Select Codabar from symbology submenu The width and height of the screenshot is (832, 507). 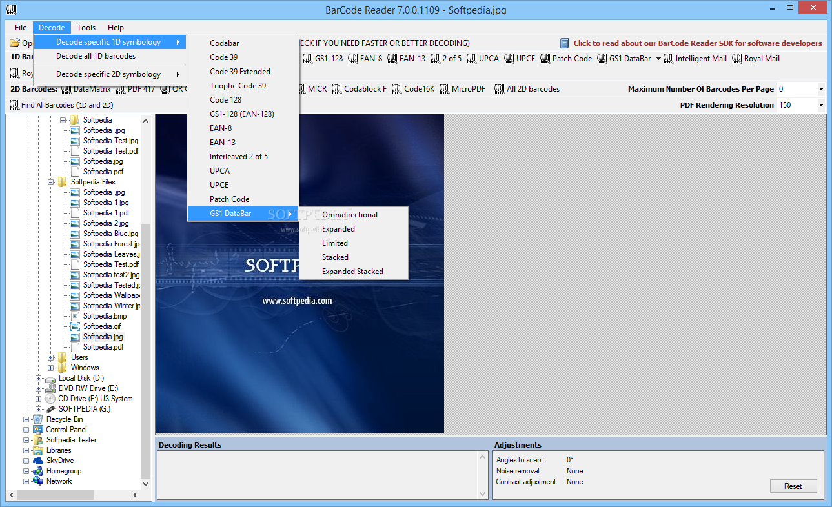point(243,43)
